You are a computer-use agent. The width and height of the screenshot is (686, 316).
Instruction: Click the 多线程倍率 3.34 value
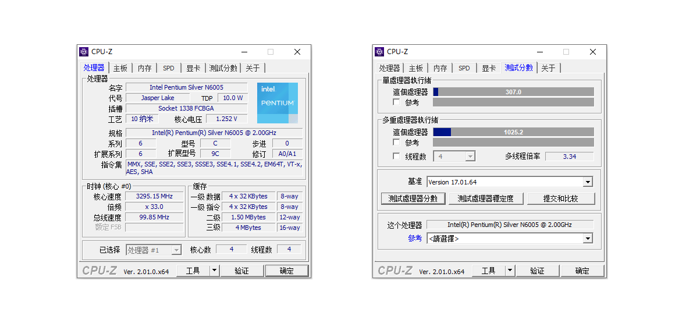click(x=569, y=156)
